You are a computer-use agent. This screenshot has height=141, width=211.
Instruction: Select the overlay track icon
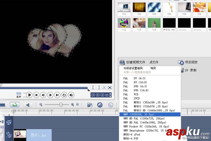click(9, 135)
